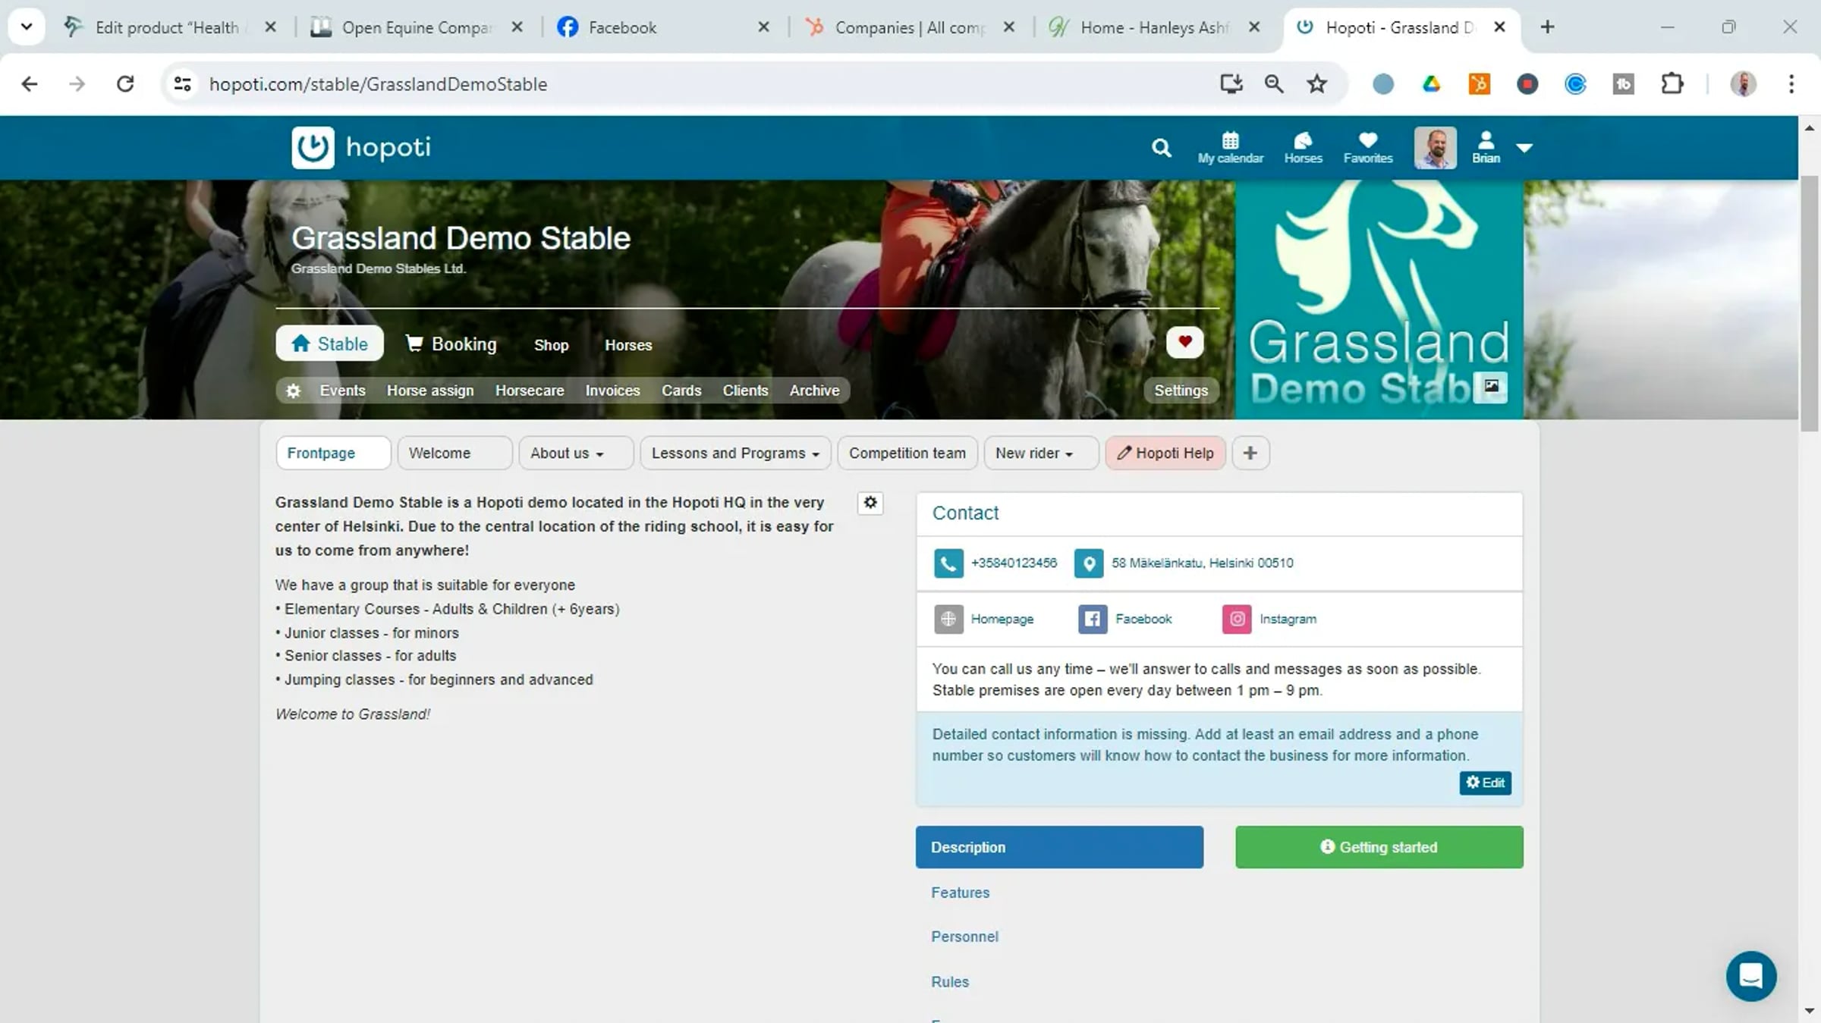Toggle the red heart favorite button
The width and height of the screenshot is (1821, 1023).
tap(1184, 342)
